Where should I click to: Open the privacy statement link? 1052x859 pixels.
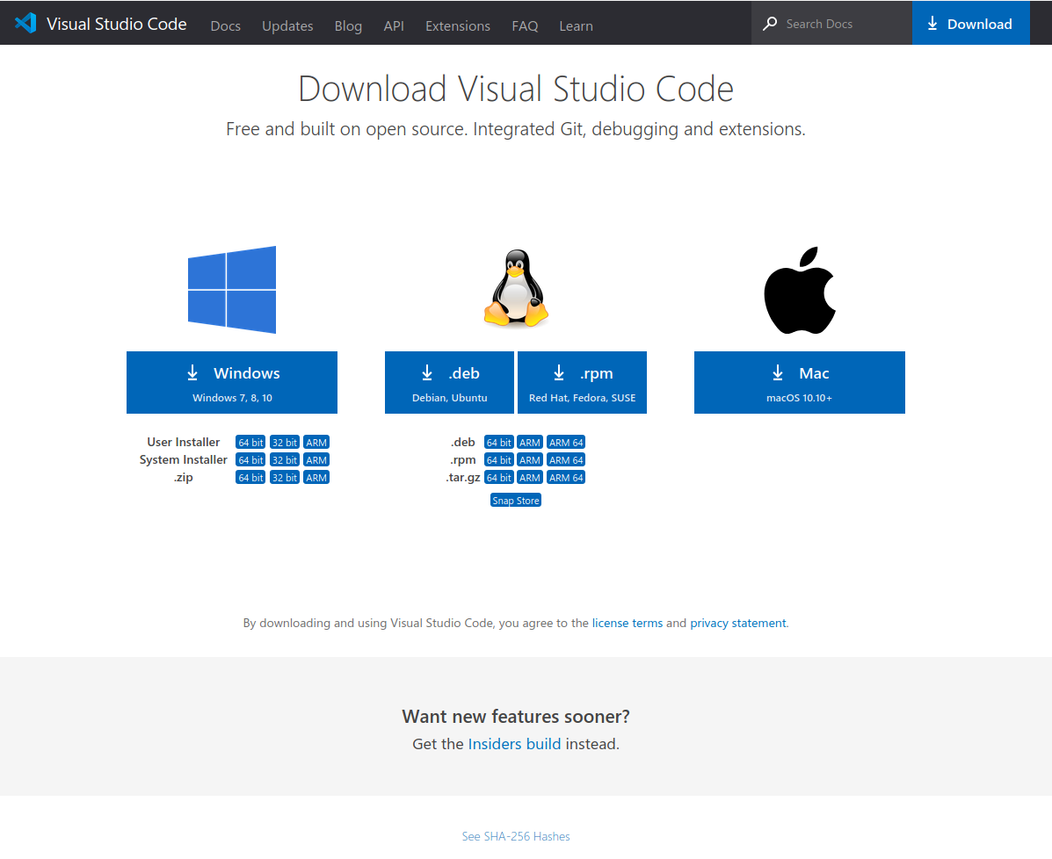[738, 623]
